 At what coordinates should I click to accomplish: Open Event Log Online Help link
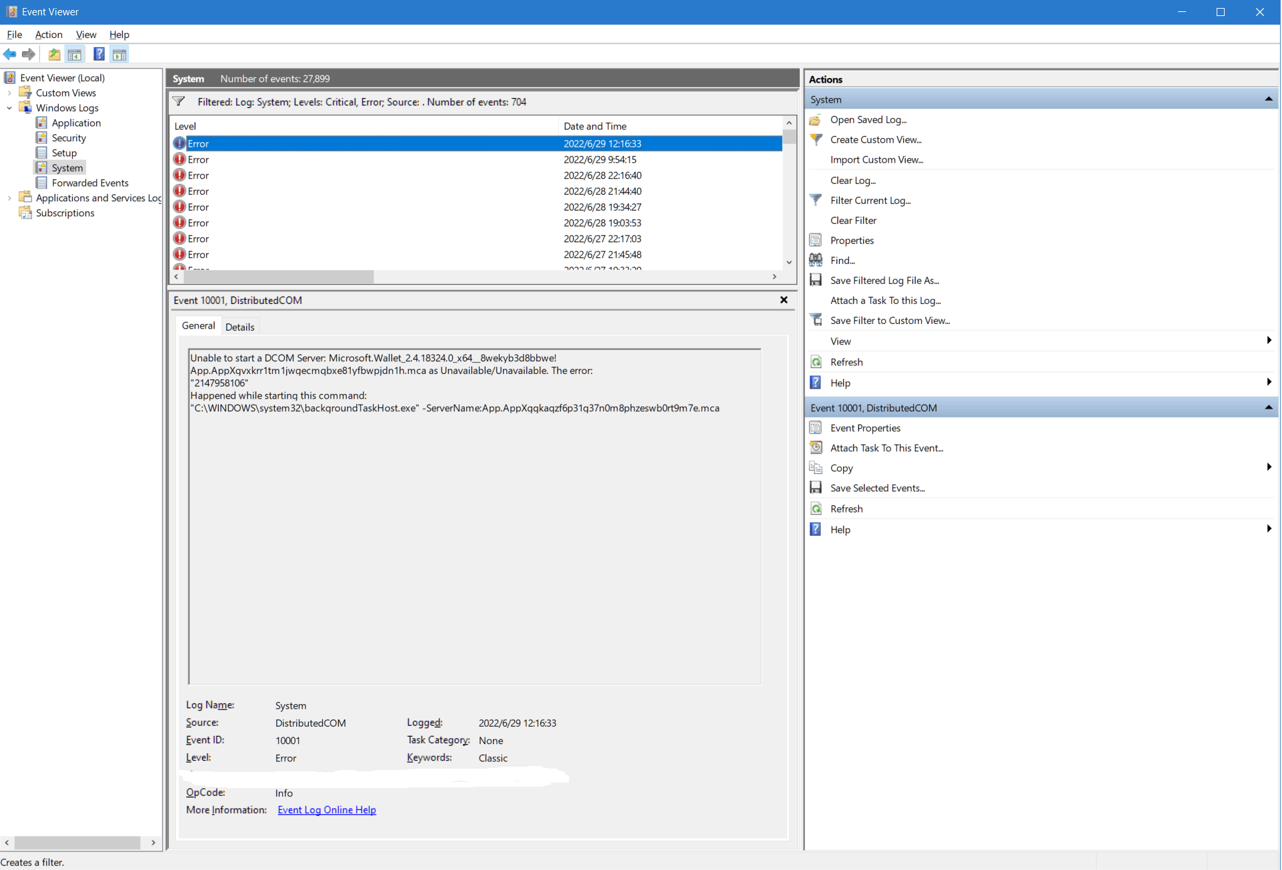(x=327, y=810)
